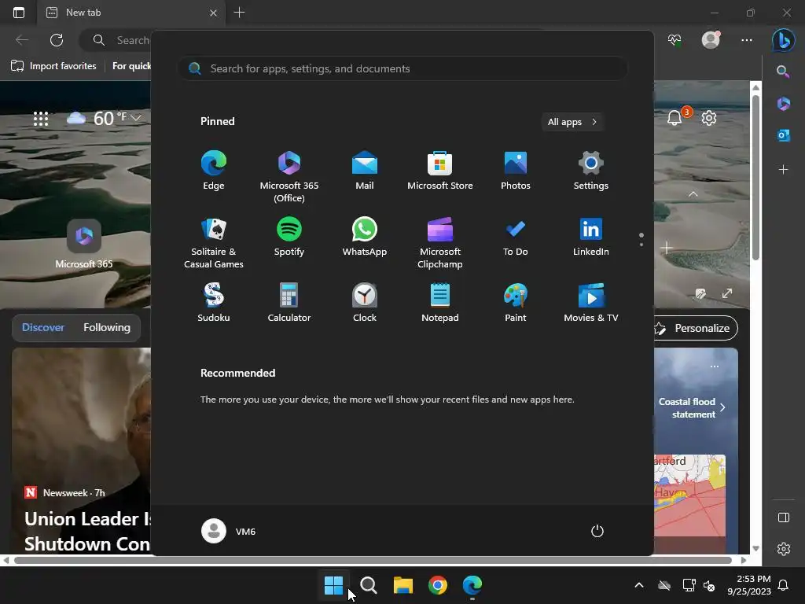Show All apps list
The width and height of the screenshot is (805, 604).
point(572,122)
